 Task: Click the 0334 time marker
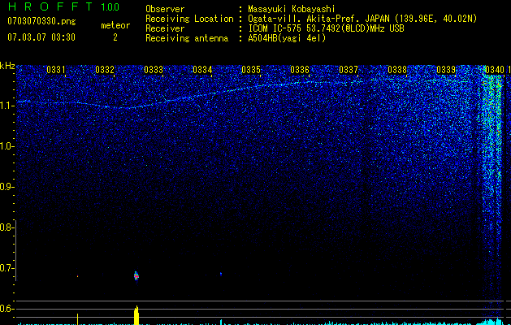(x=202, y=70)
